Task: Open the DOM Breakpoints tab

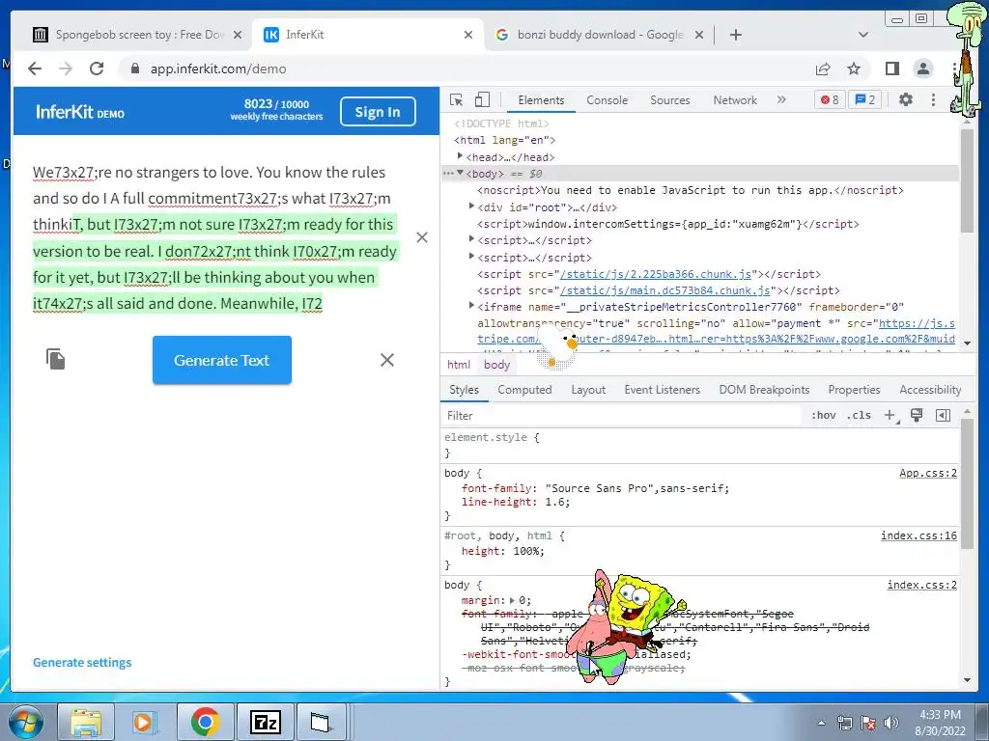Action: 764,390
